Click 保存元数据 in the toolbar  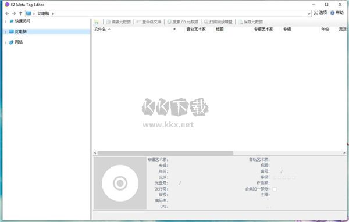251,22
